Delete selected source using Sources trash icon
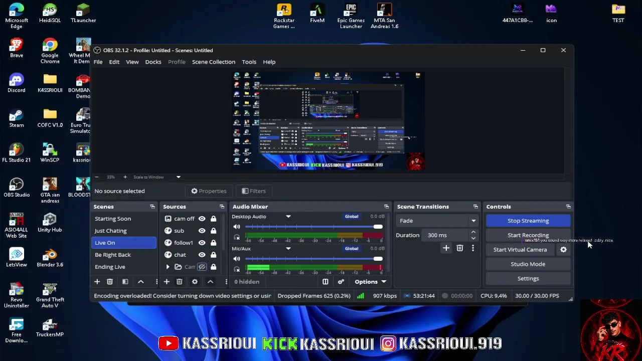Viewport: 642px width, 361px height. point(179,282)
